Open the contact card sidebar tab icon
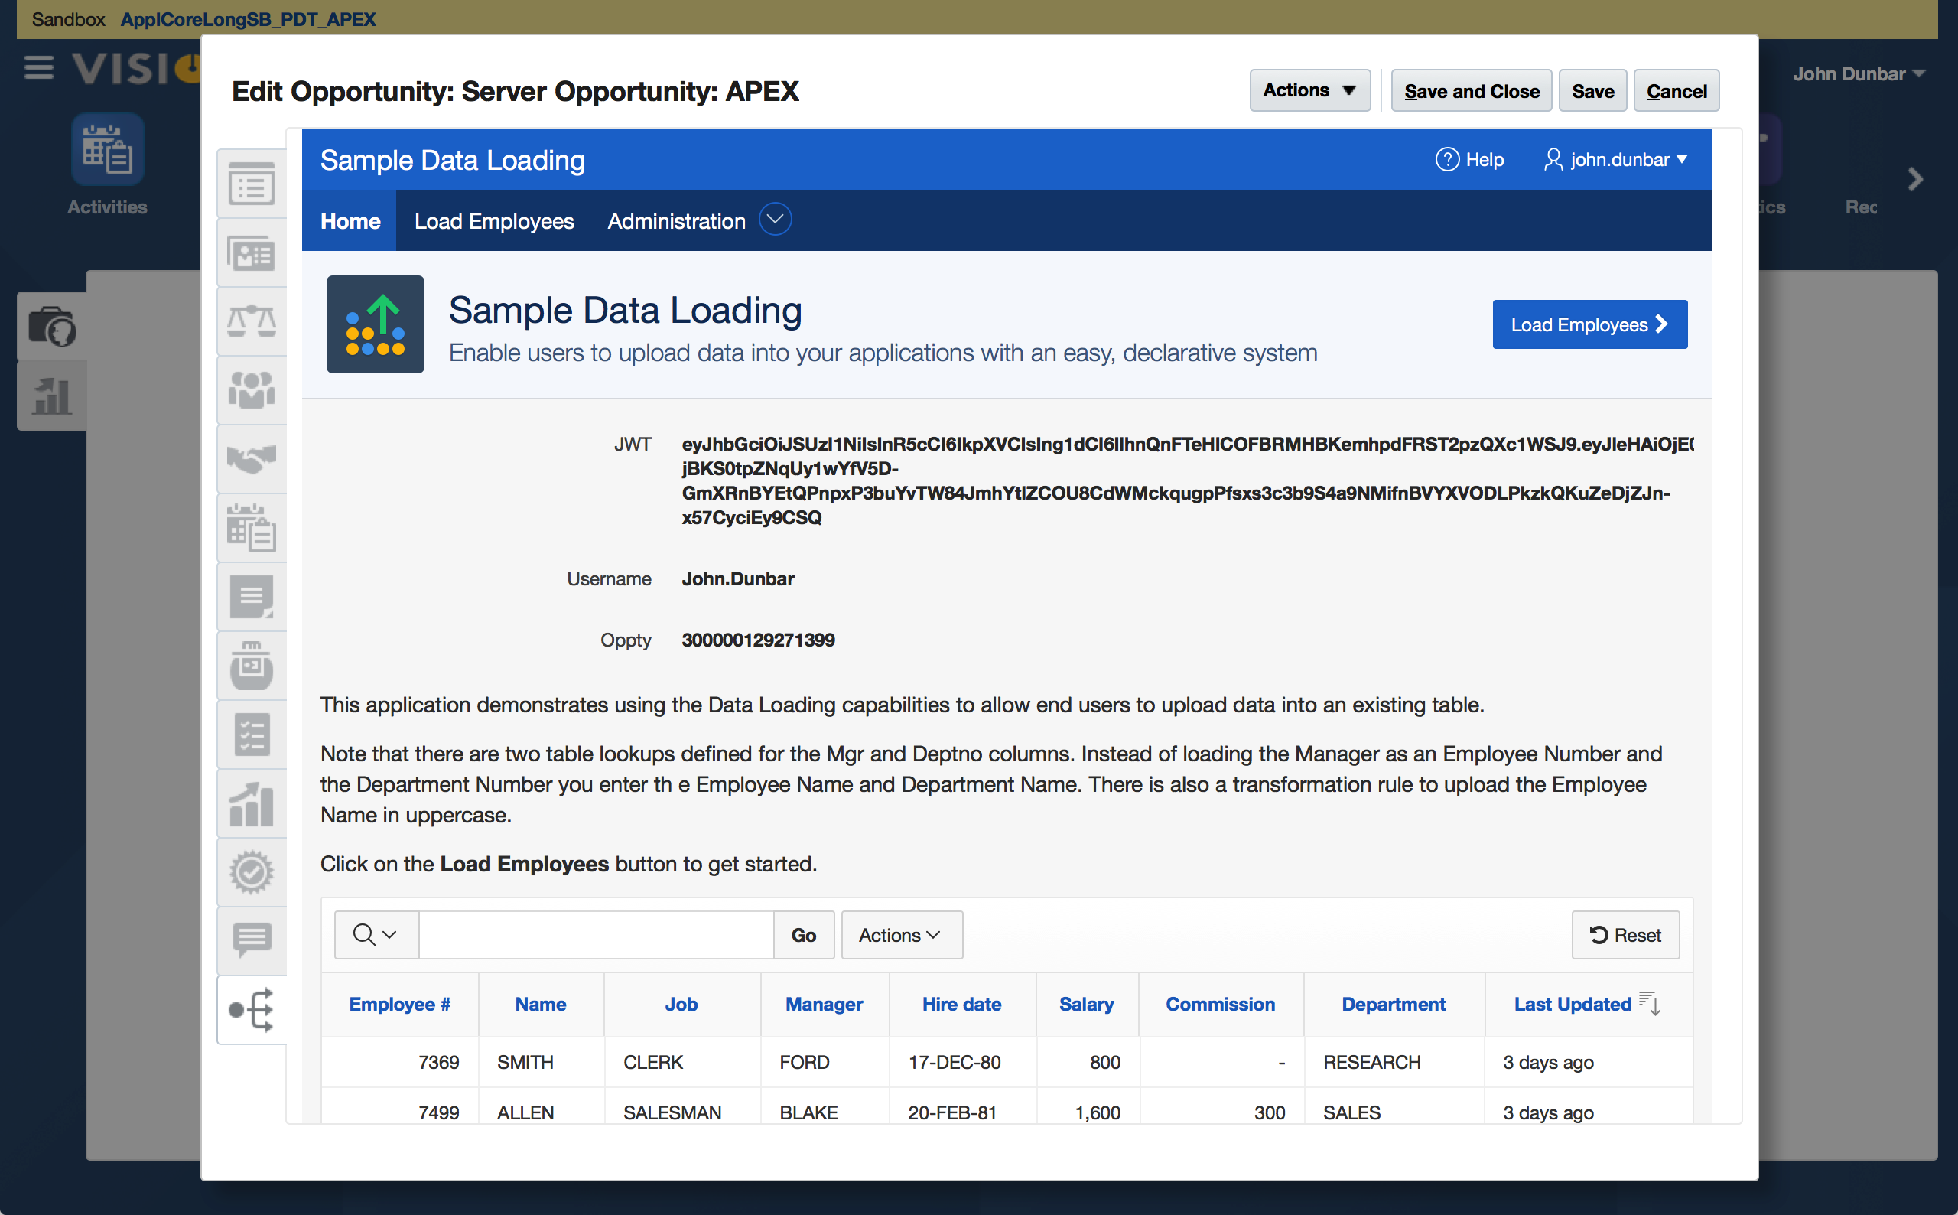The width and height of the screenshot is (1958, 1215). coord(252,253)
